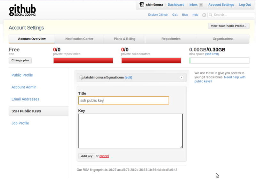256x180 pixels.
Task: Click the GitHub Social Coding logo
Action: point(22,10)
